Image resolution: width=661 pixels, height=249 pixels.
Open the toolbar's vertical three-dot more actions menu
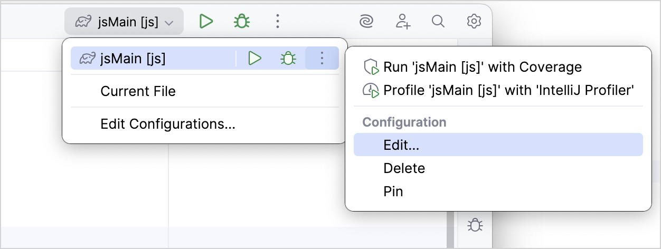tap(278, 22)
